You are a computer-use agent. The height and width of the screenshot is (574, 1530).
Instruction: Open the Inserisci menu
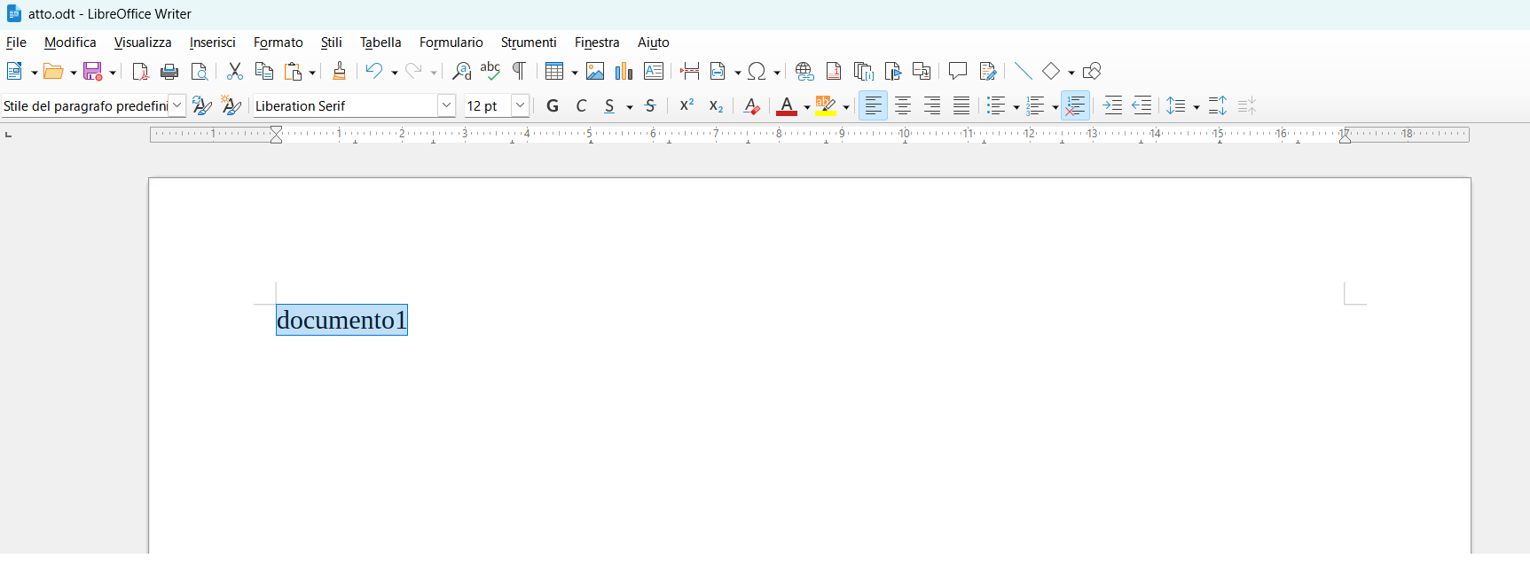coord(213,43)
